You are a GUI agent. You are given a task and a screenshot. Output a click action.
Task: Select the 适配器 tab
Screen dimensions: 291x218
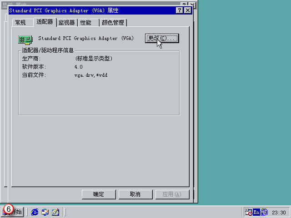(x=45, y=22)
